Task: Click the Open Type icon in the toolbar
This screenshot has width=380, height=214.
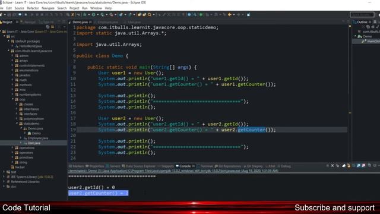Action: 140,15
